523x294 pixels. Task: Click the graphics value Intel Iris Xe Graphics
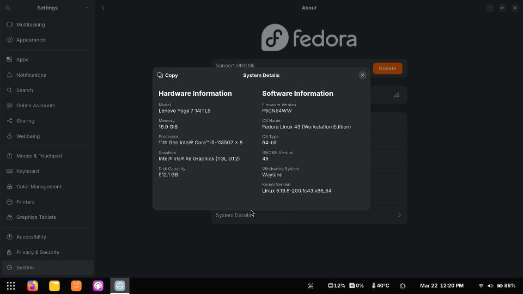point(199,158)
